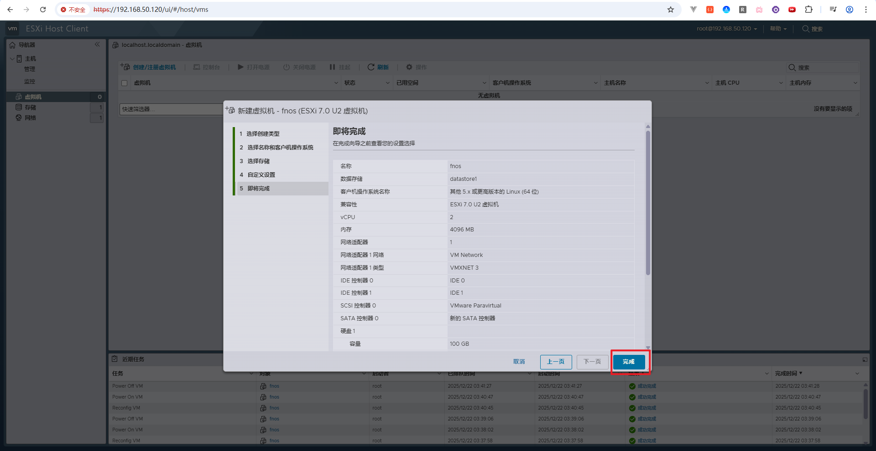The height and width of the screenshot is (451, 876).
Task: Open 网络 in the navigator
Action: (x=30, y=118)
